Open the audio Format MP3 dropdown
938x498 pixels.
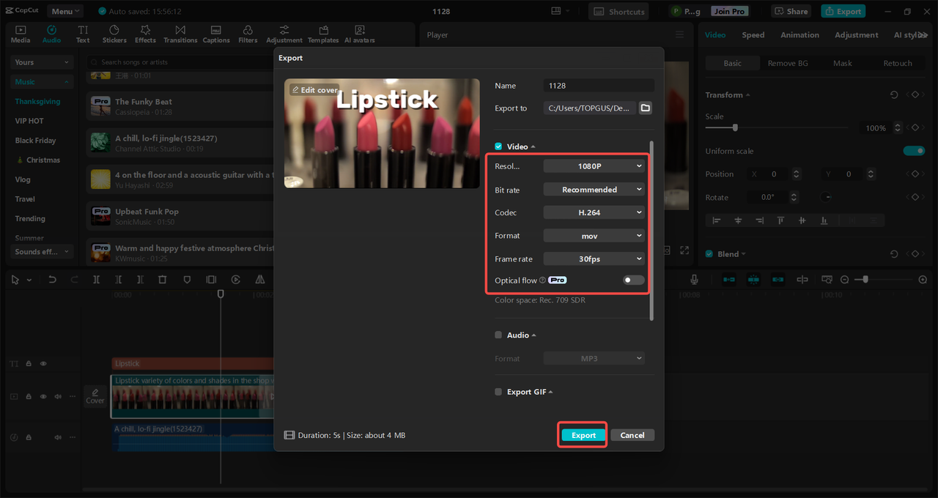pos(594,358)
